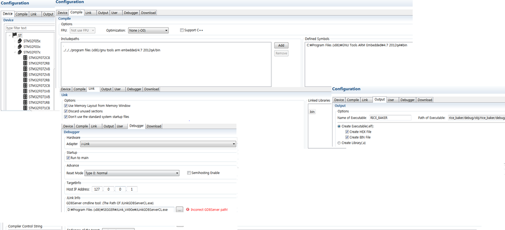Open the Adapter J-Link dropdown
The image size is (505, 230).
coord(158,144)
